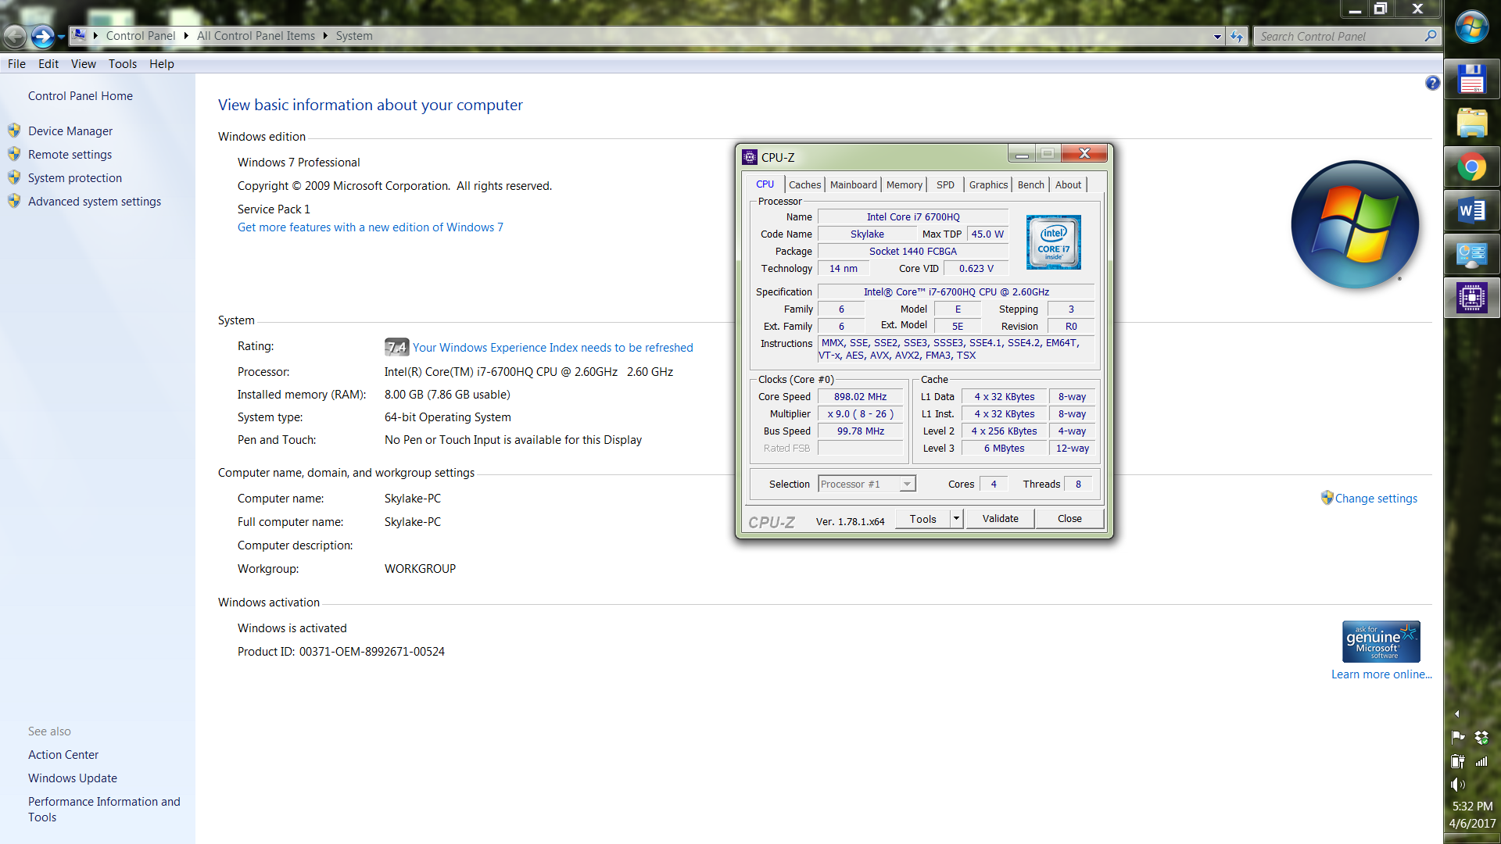Image resolution: width=1501 pixels, height=844 pixels.
Task: Open the Help menu
Action: click(x=162, y=64)
